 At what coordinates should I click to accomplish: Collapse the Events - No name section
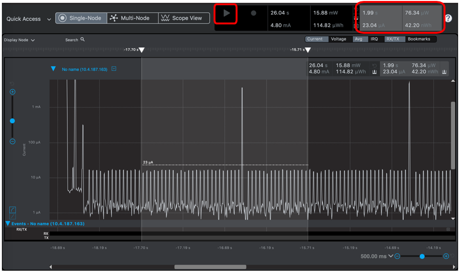[x=8, y=224]
